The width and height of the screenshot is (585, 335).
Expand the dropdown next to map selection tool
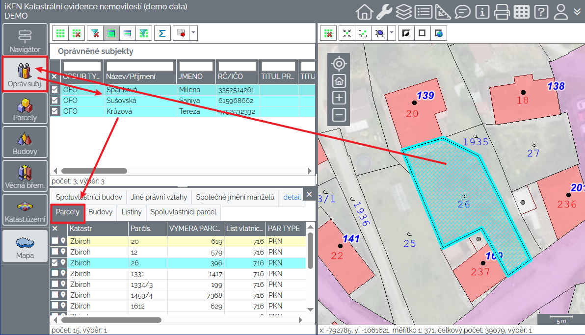tap(391, 33)
